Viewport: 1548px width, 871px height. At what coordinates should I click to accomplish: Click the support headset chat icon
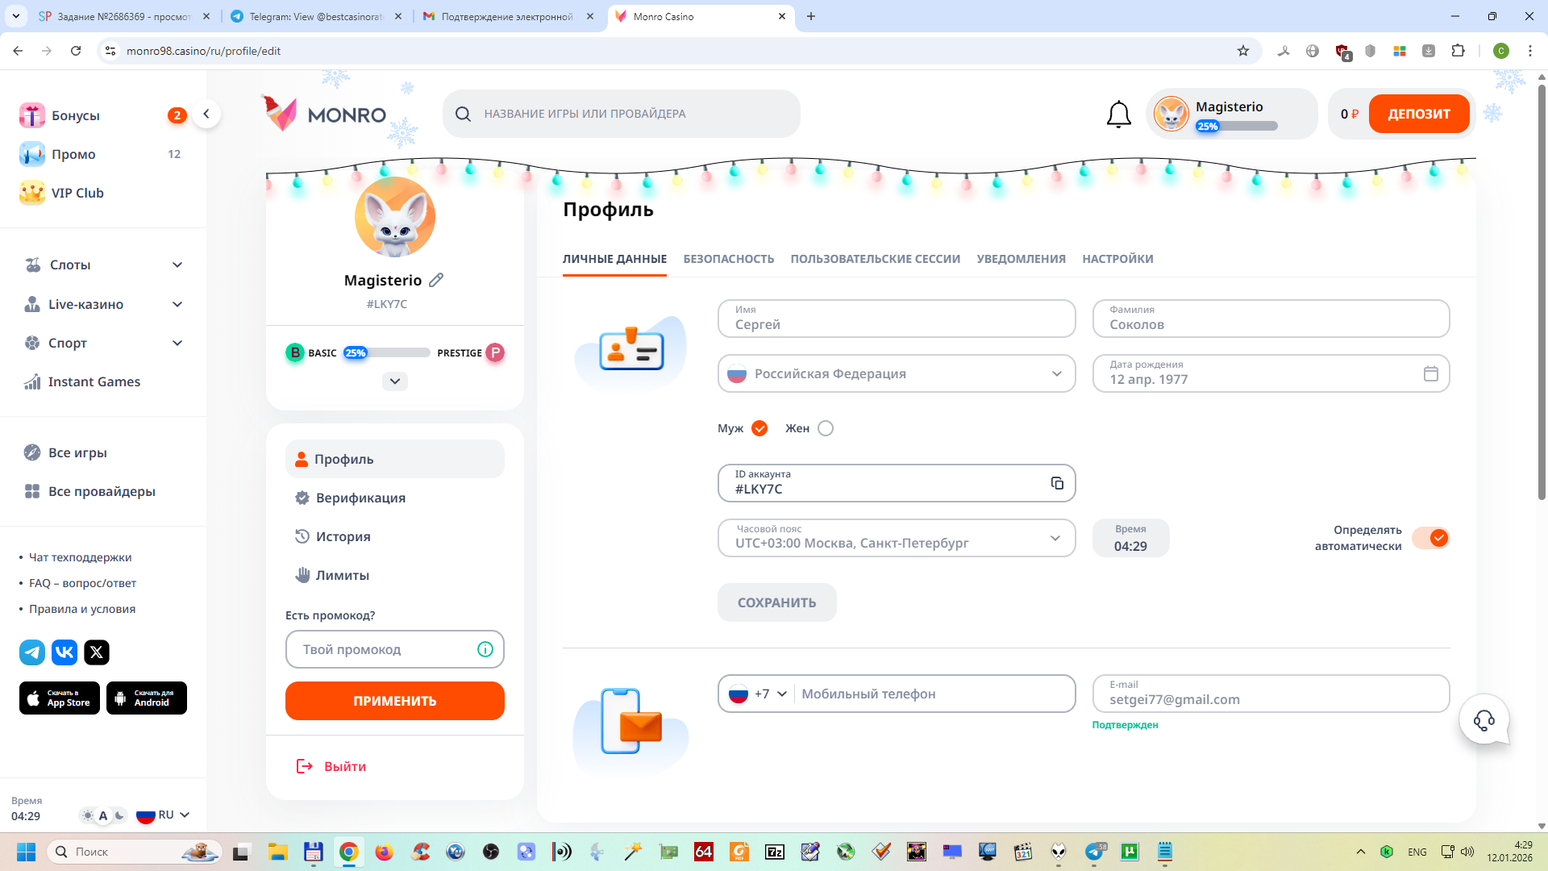[x=1483, y=719]
